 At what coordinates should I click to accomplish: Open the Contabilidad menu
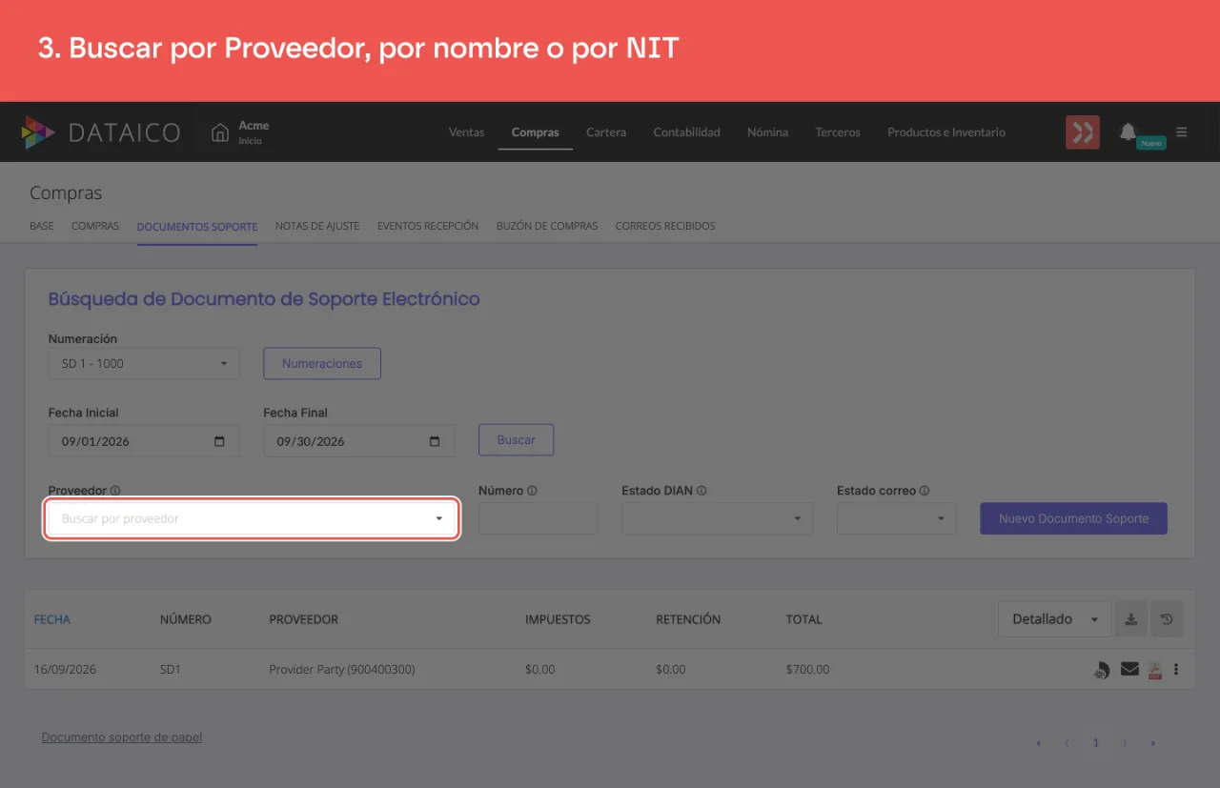(687, 132)
